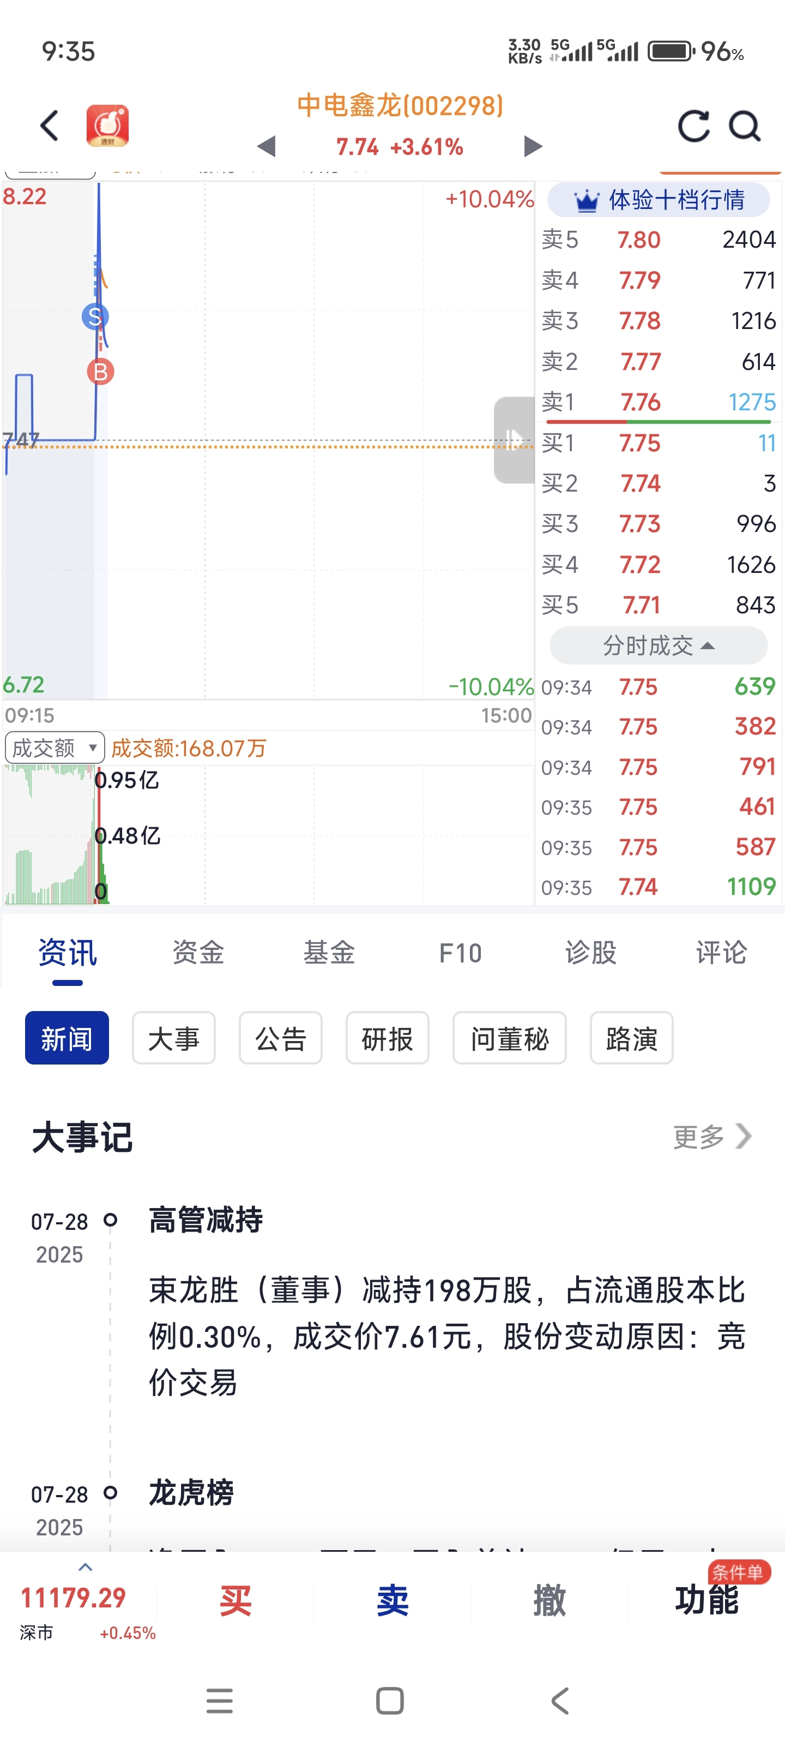Switch to the F10 tab
This screenshot has height=1746, width=785.
tap(460, 953)
